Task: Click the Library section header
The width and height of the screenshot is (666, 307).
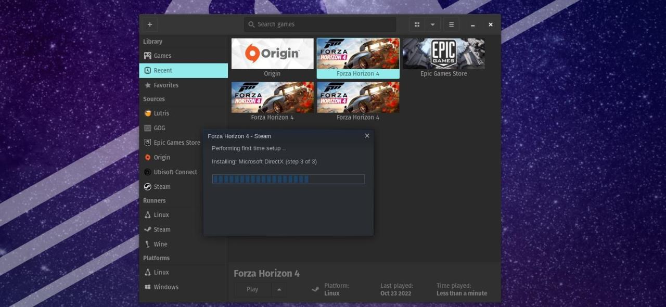Action: tap(152, 42)
